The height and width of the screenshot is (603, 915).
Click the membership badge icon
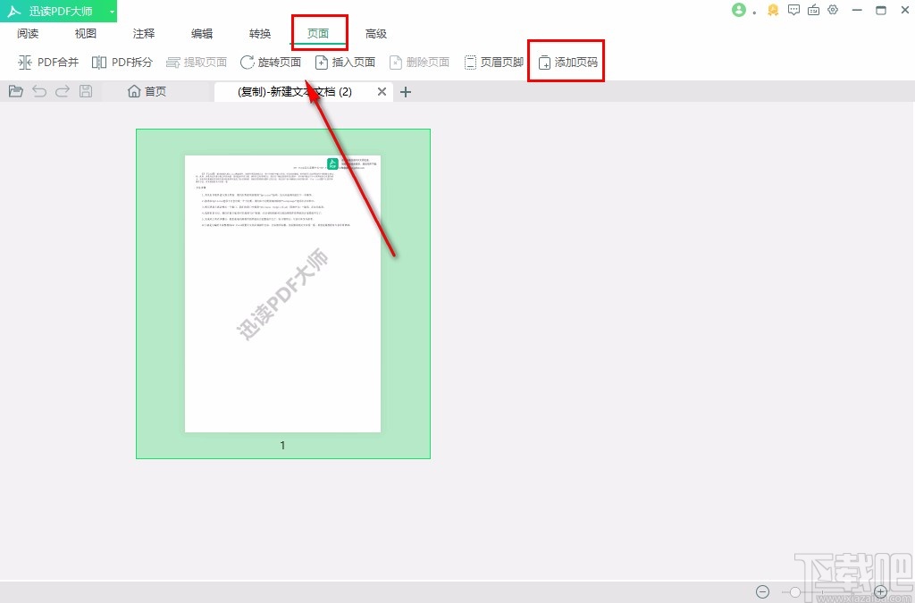[774, 10]
